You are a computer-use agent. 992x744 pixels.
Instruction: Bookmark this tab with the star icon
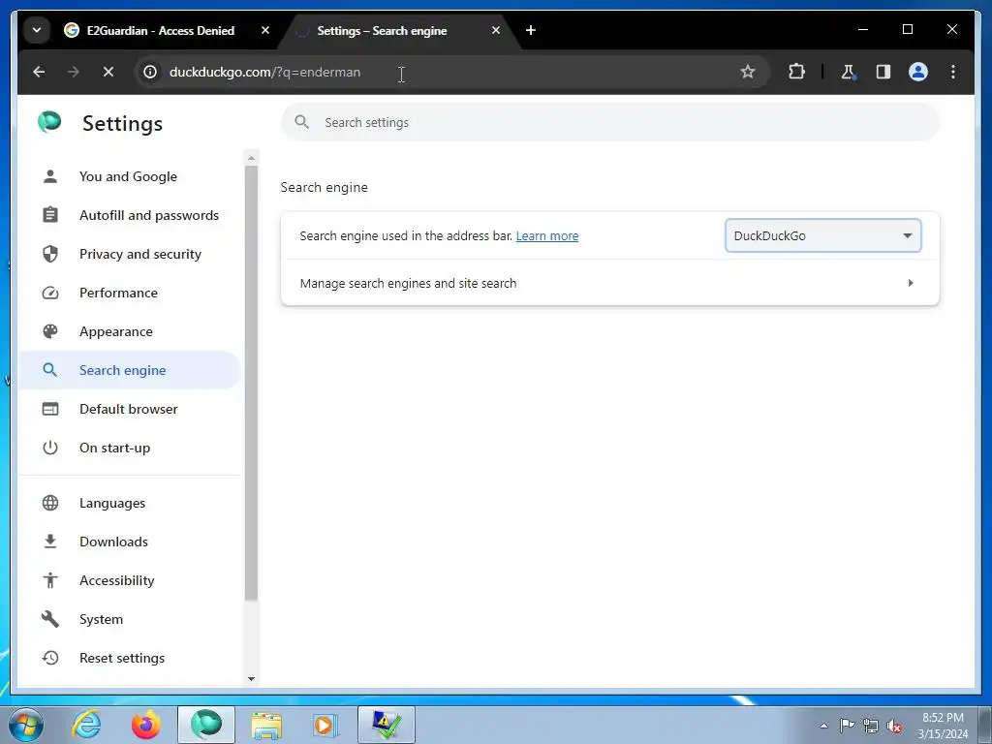pyautogui.click(x=748, y=72)
